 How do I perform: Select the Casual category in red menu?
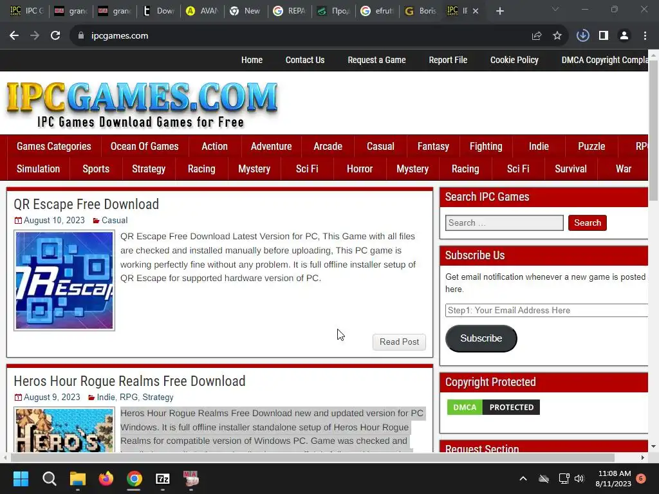click(380, 146)
